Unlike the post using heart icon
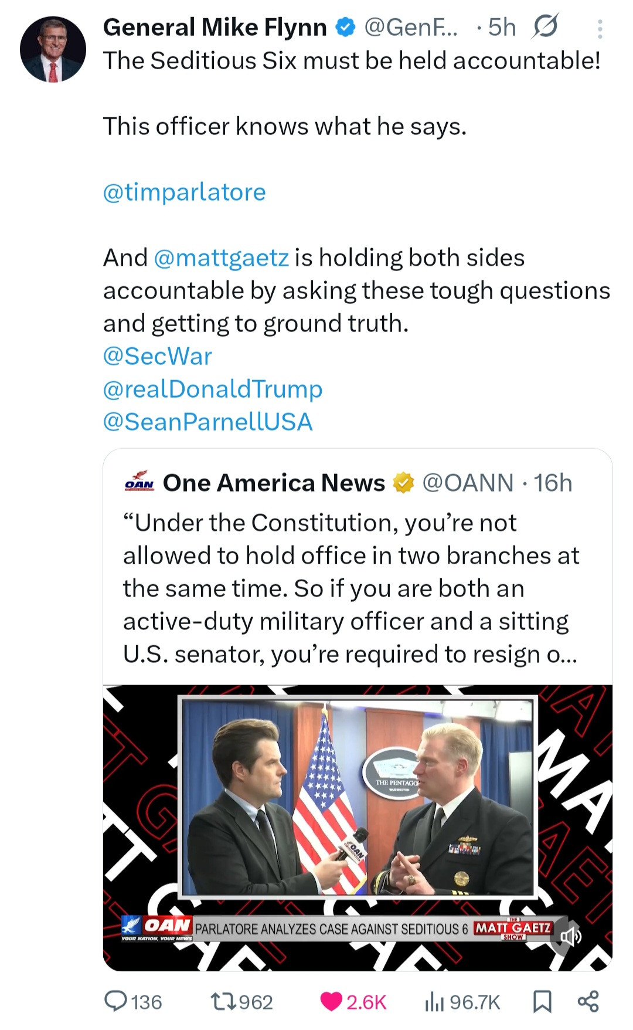633x1030 pixels. [332, 1001]
